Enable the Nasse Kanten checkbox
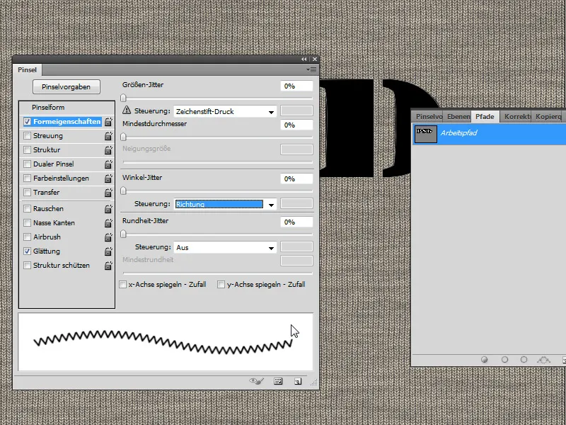566x425 pixels. tap(27, 222)
